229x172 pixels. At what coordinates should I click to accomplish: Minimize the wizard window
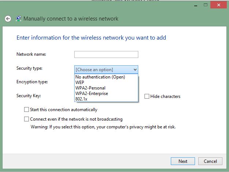[196, 5]
